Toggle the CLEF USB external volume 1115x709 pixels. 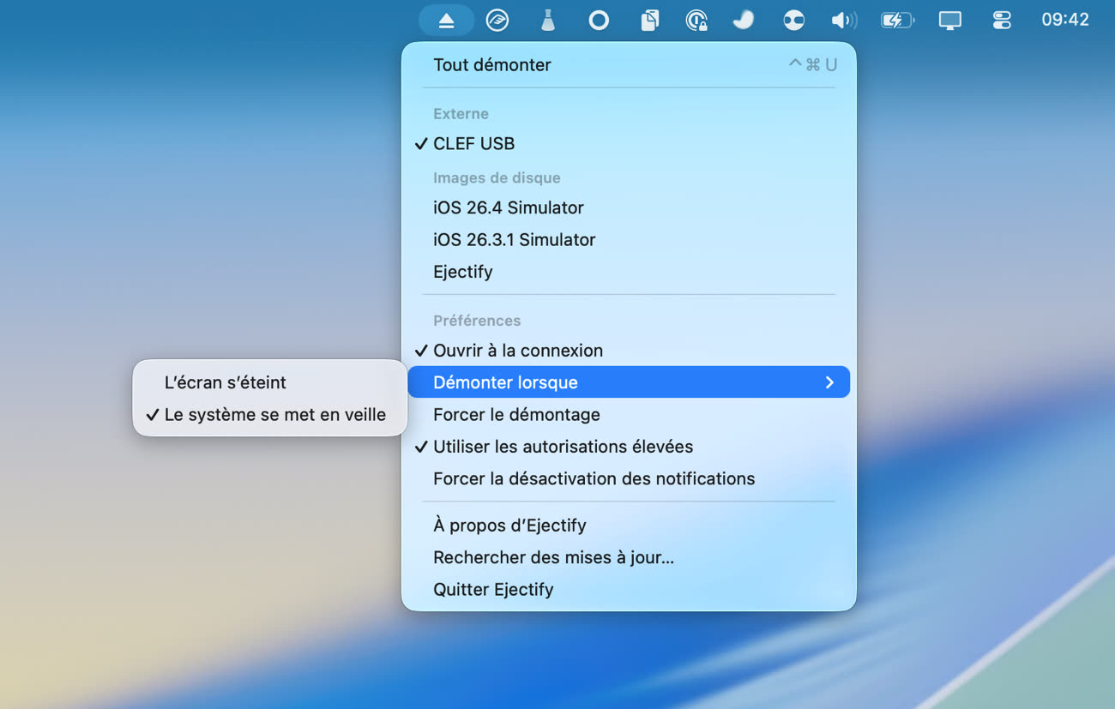point(473,144)
